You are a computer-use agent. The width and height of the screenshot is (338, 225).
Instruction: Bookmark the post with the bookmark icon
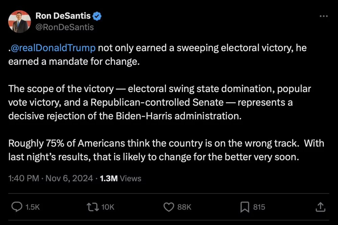coord(245,207)
